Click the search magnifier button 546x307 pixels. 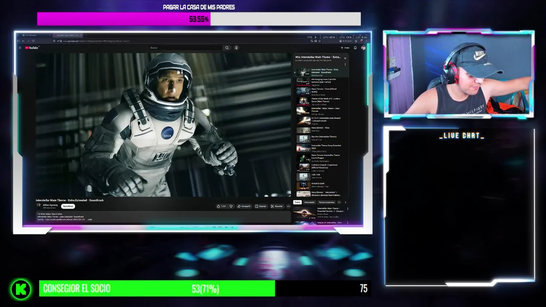pyautogui.click(x=227, y=48)
